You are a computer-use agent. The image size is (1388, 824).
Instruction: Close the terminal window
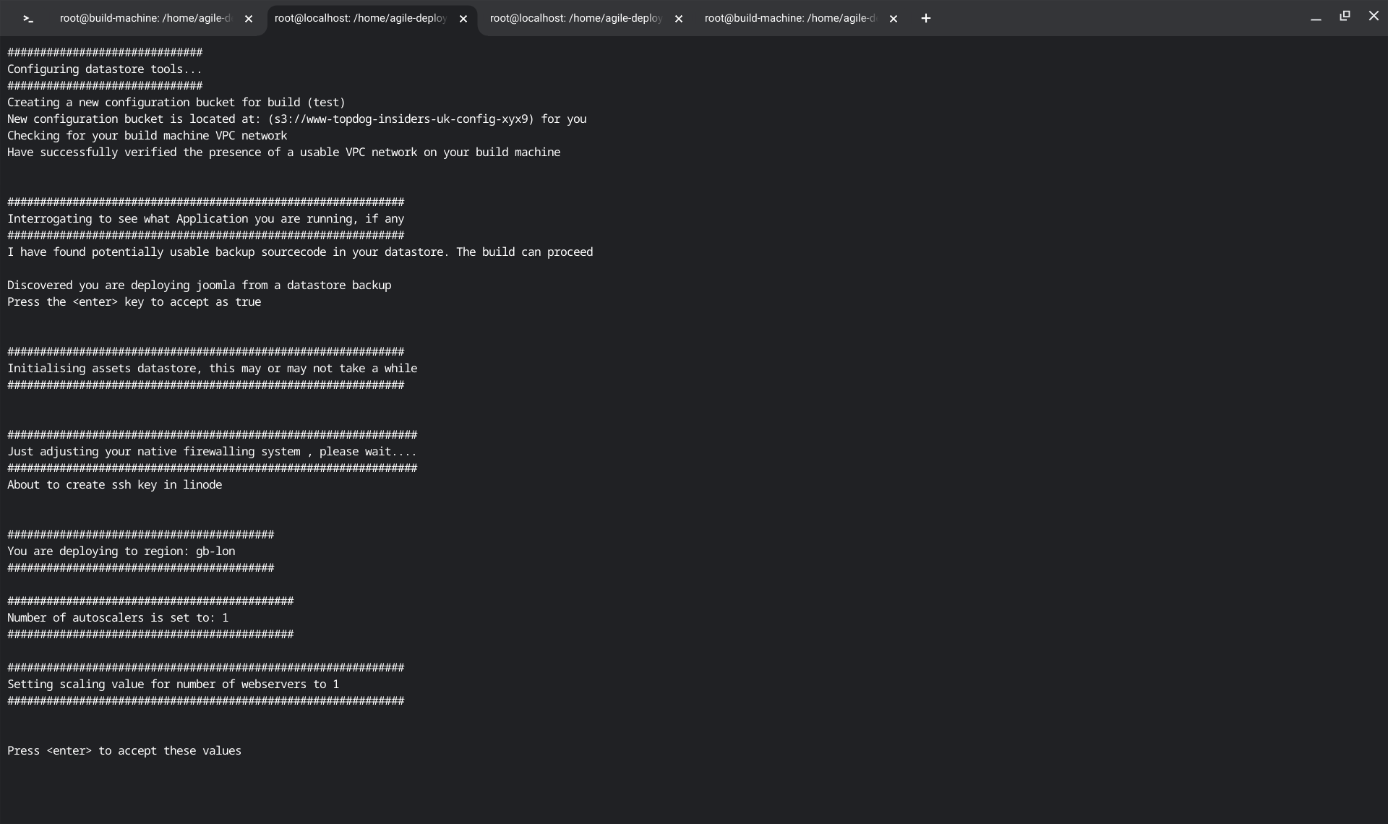1374,16
